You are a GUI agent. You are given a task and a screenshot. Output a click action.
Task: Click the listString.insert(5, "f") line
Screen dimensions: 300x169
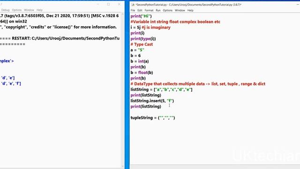pos(152,101)
